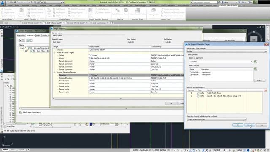This screenshot has height=152, width=270.
Task: Open the Insert ribbon tab
Action: point(17,5)
